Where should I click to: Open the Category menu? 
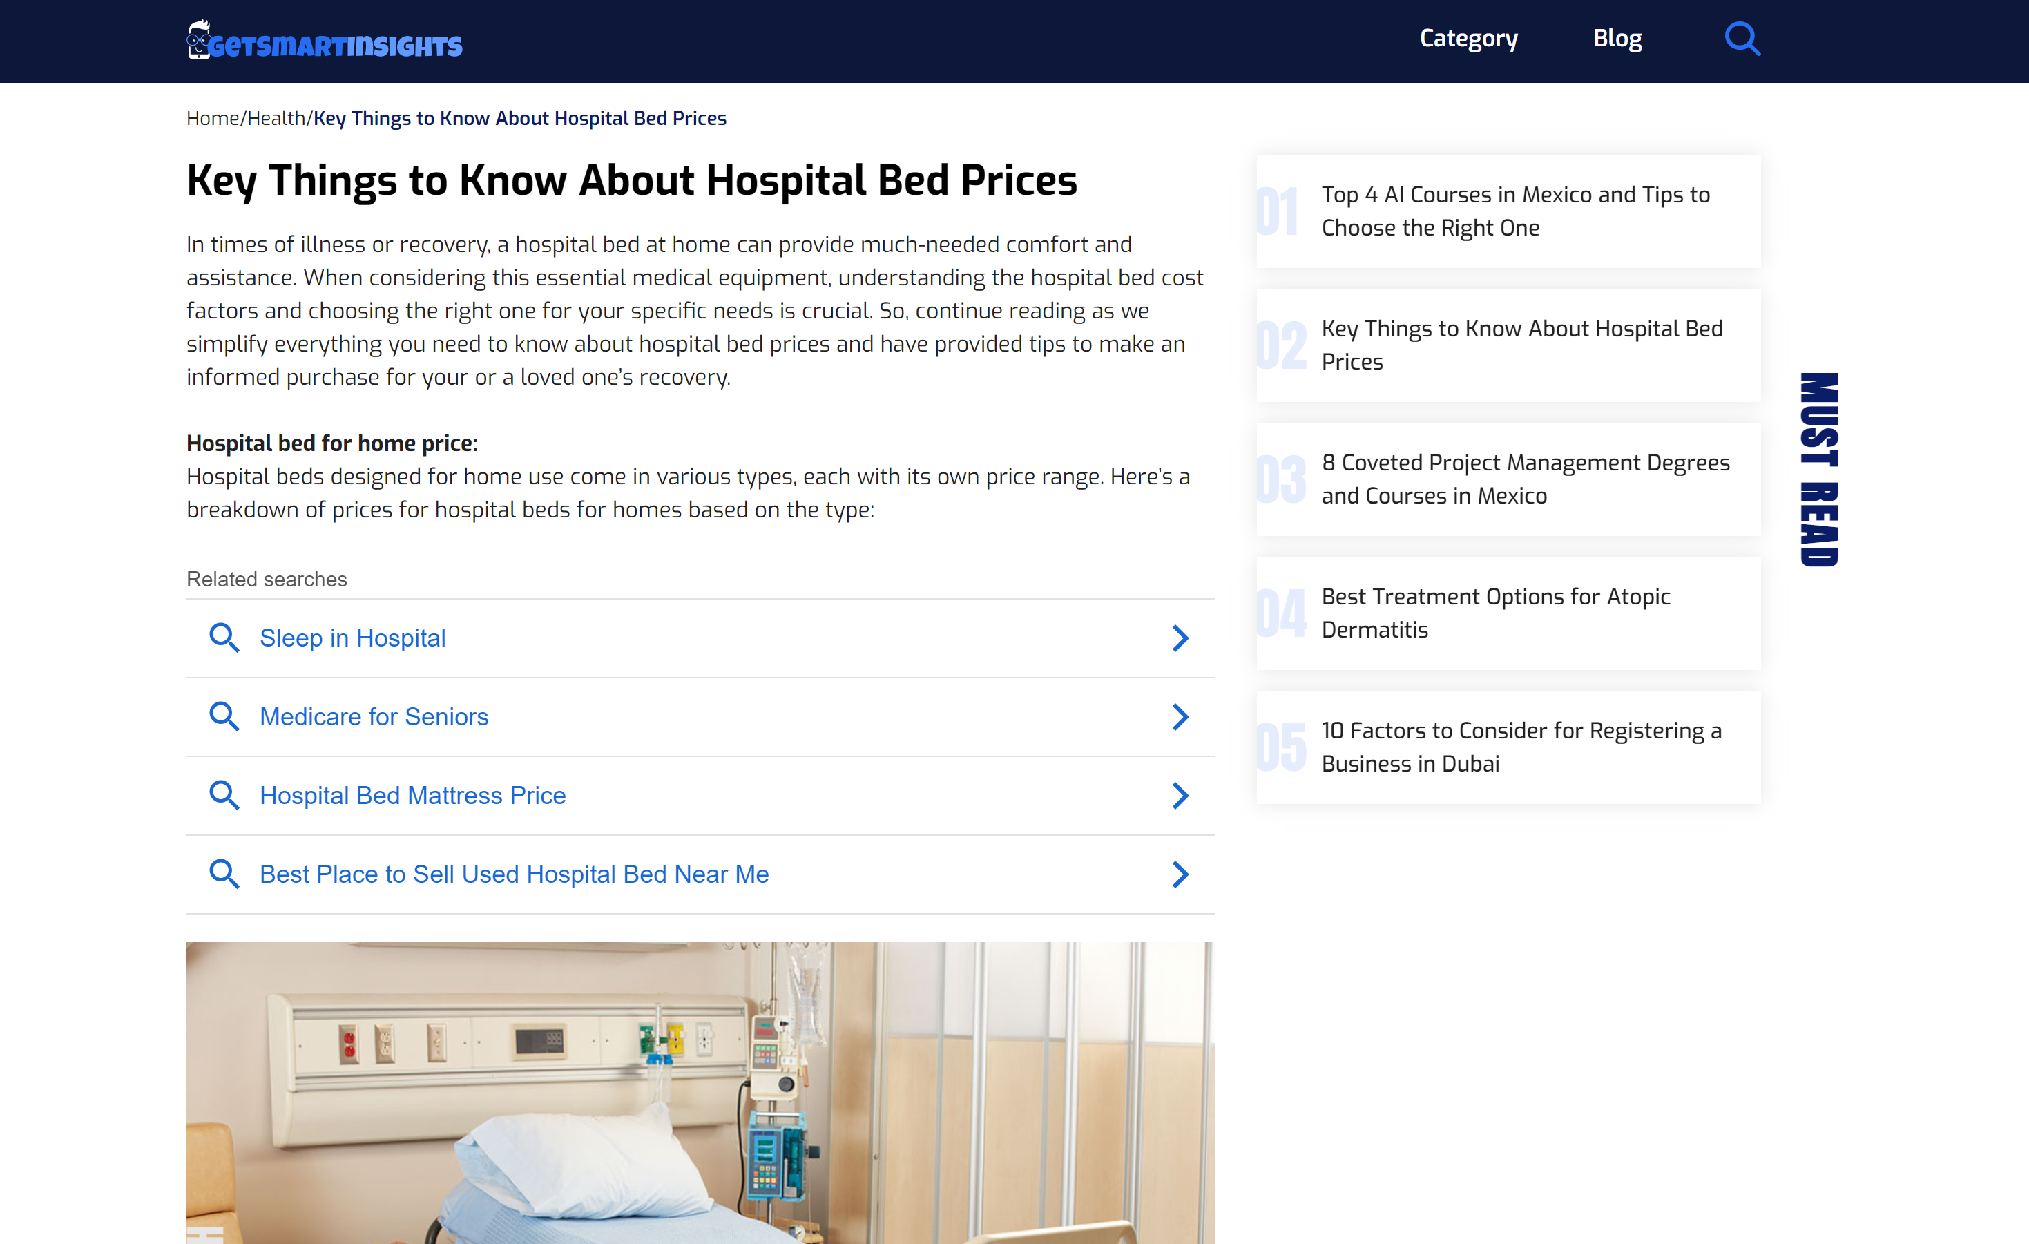click(1468, 39)
